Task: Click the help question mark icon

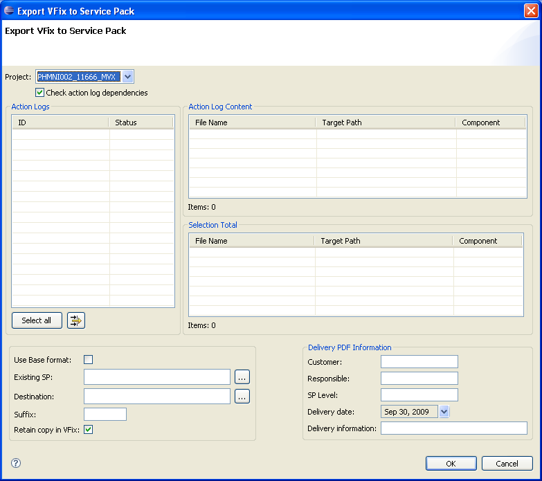Action: [x=16, y=463]
